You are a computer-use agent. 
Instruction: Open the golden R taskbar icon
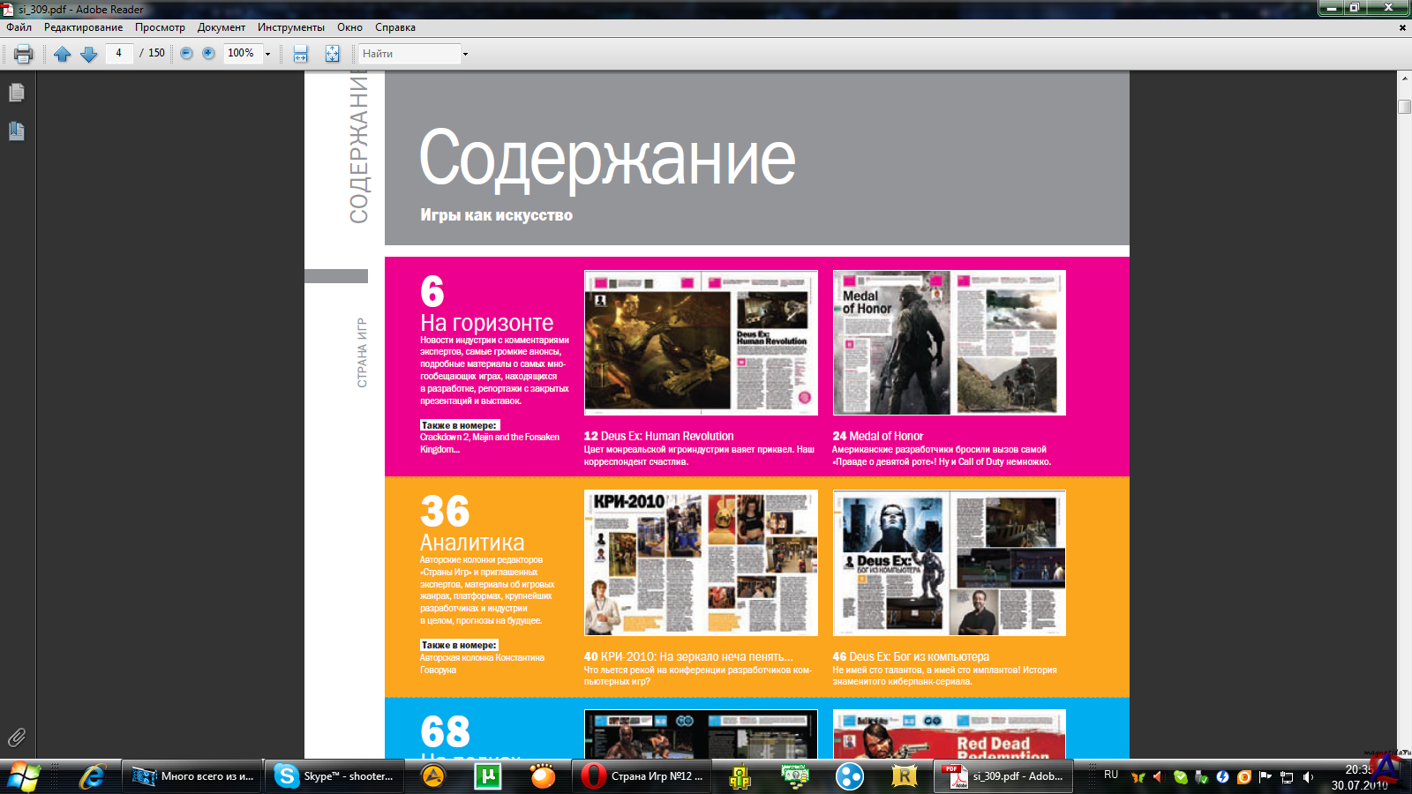tap(905, 776)
